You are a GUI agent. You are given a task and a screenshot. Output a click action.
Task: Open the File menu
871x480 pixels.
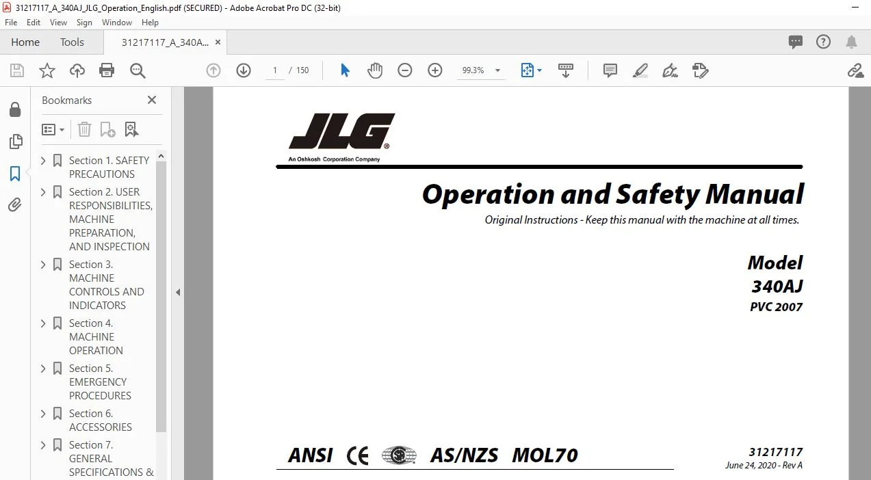(x=11, y=23)
